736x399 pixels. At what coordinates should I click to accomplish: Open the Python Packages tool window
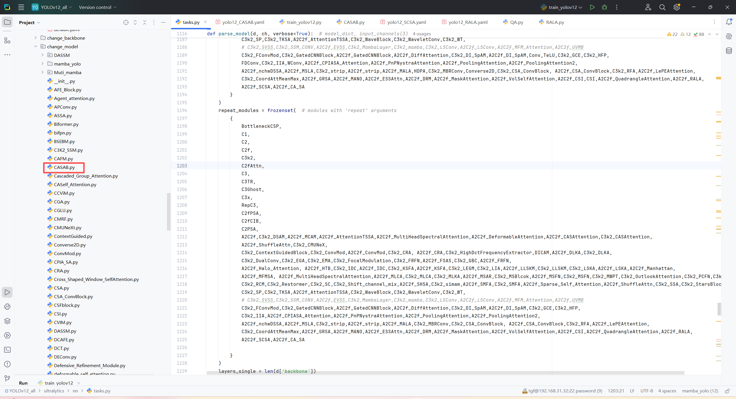7,321
